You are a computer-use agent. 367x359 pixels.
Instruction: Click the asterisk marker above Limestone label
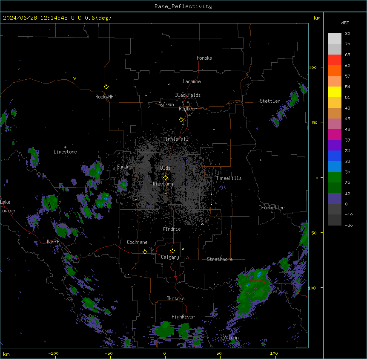click(65, 148)
